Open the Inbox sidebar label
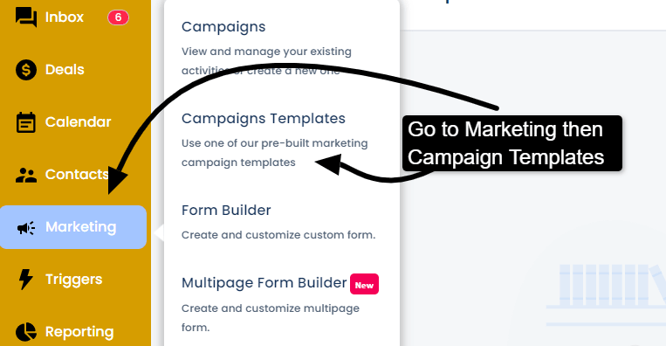This screenshot has width=666, height=346. click(65, 17)
